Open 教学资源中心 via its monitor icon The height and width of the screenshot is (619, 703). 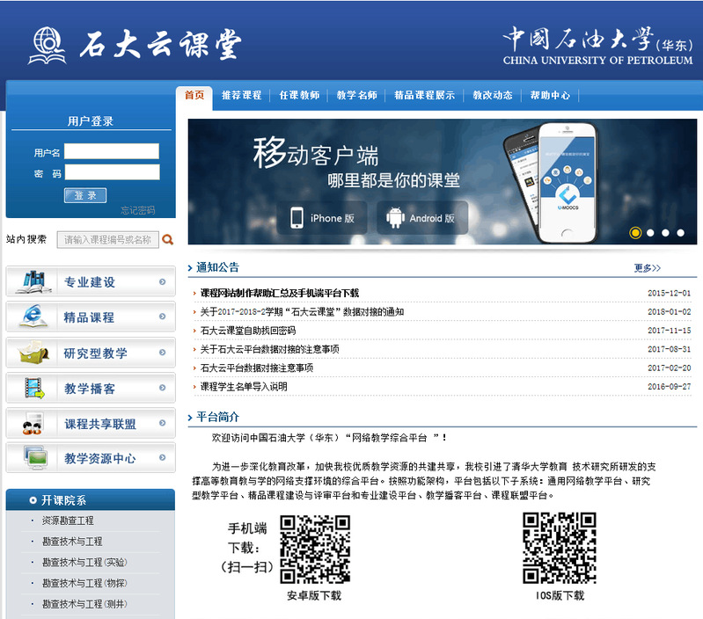click(35, 458)
